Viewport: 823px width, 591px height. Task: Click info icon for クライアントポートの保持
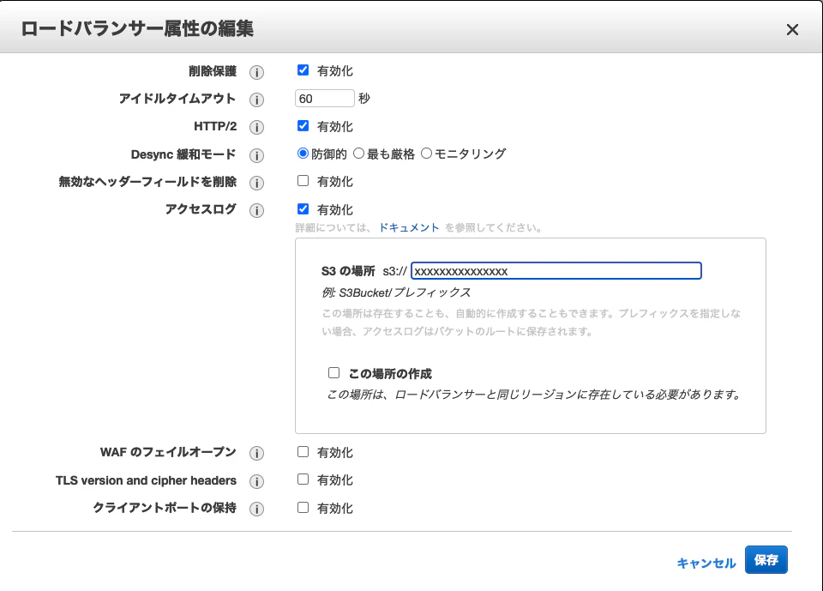[256, 509]
